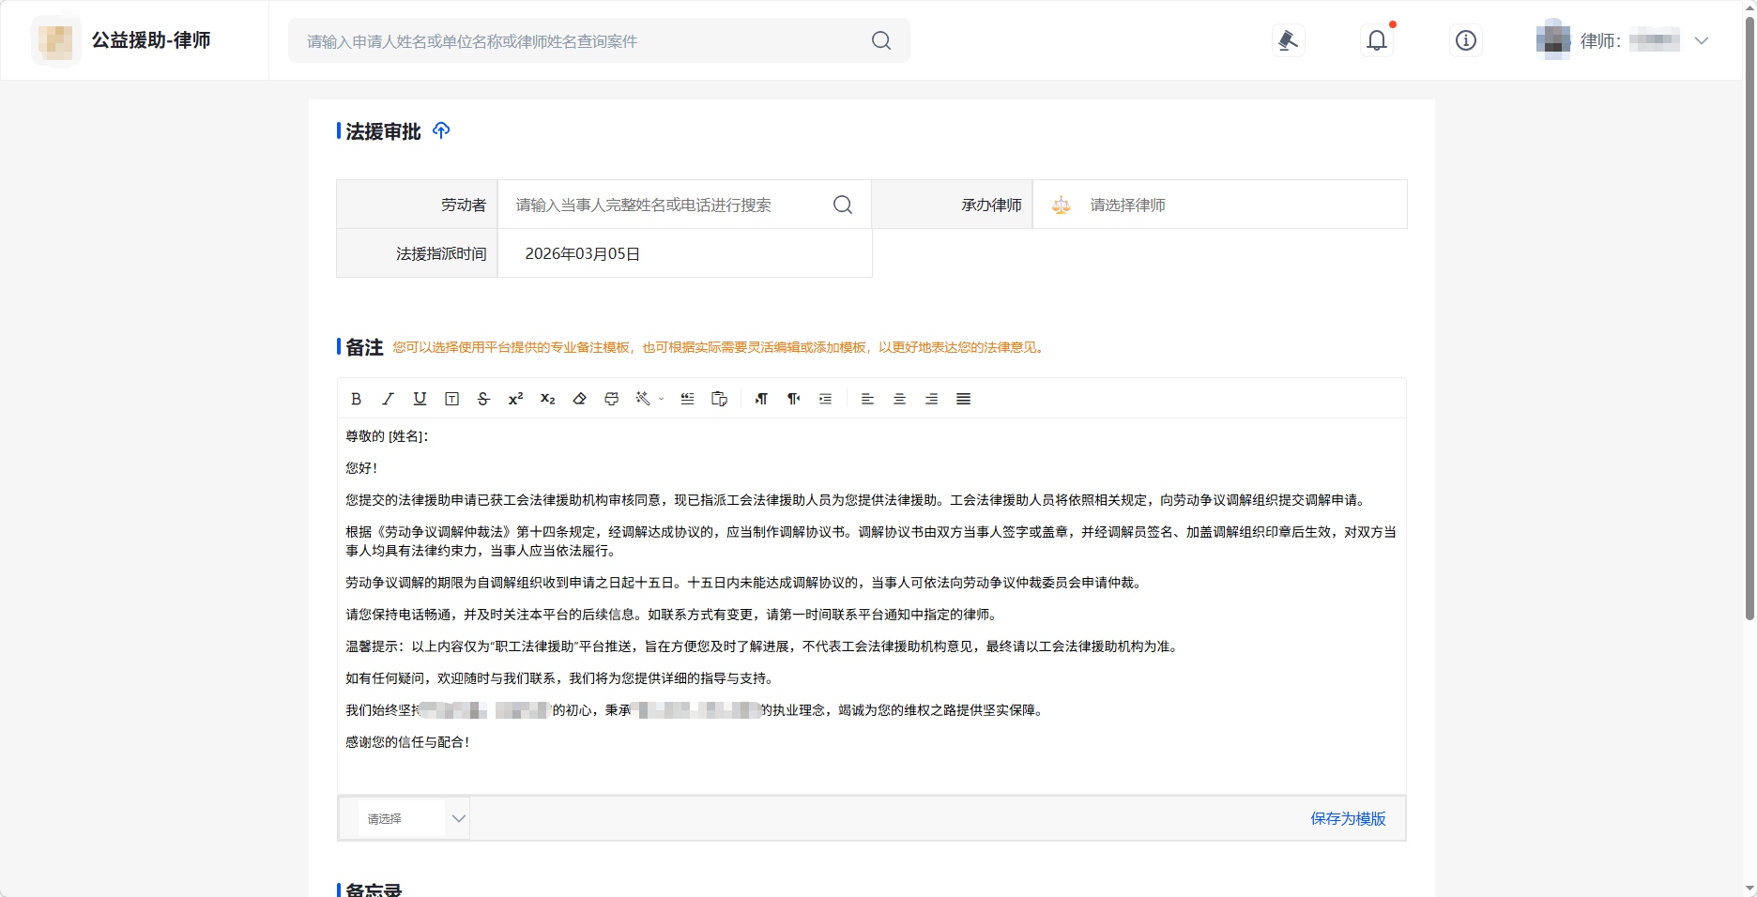Insert a blockquote in the editor
Viewport: 1757px width, 897px height.
[687, 399]
